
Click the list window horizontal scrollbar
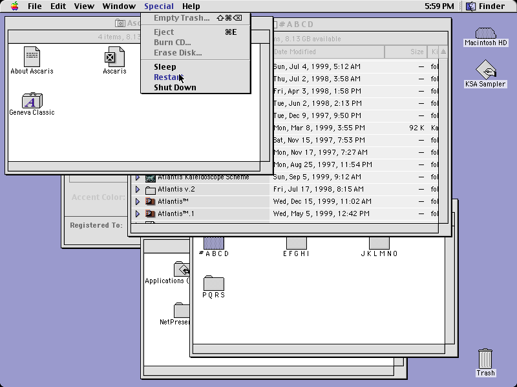284,228
